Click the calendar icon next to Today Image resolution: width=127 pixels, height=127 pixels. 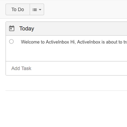pyautogui.click(x=12, y=28)
